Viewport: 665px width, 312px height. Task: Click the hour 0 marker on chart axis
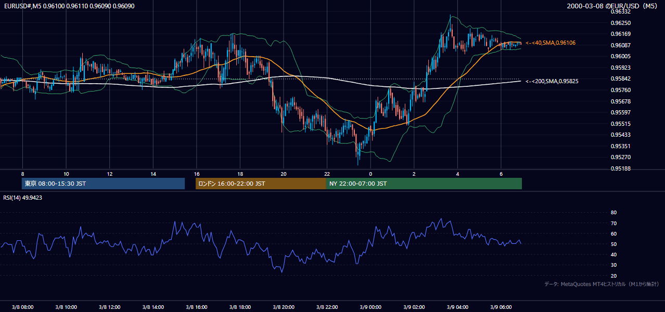370,174
